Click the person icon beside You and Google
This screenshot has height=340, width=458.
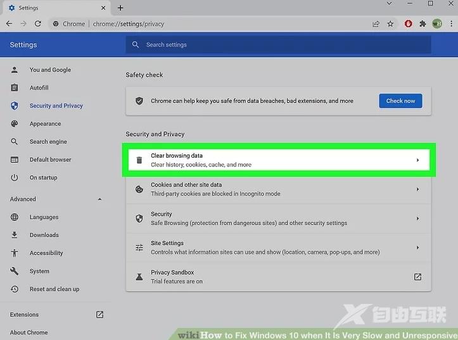tap(15, 70)
